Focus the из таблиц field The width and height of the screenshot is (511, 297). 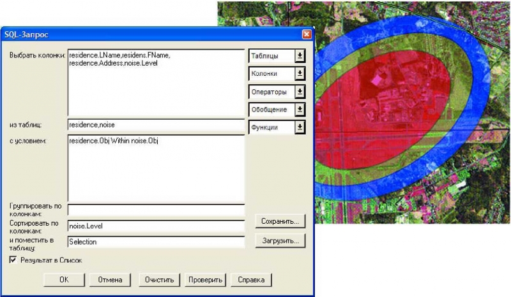click(156, 126)
